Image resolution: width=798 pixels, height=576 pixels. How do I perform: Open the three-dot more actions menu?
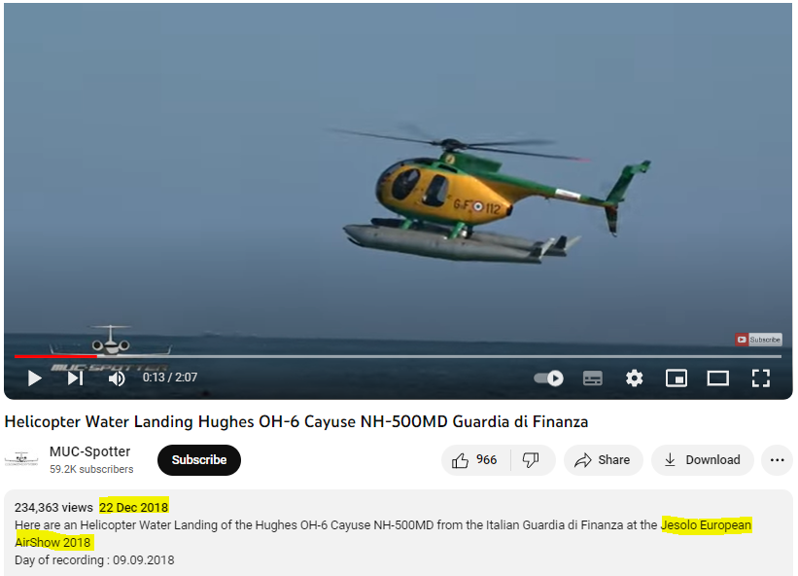[778, 460]
